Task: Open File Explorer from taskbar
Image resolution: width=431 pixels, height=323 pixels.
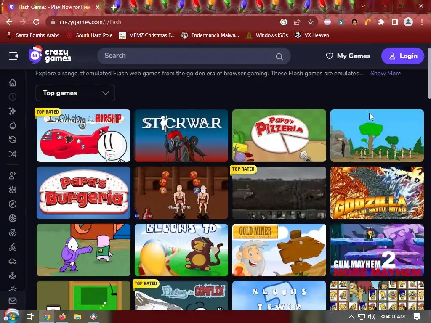Action: (x=78, y=317)
